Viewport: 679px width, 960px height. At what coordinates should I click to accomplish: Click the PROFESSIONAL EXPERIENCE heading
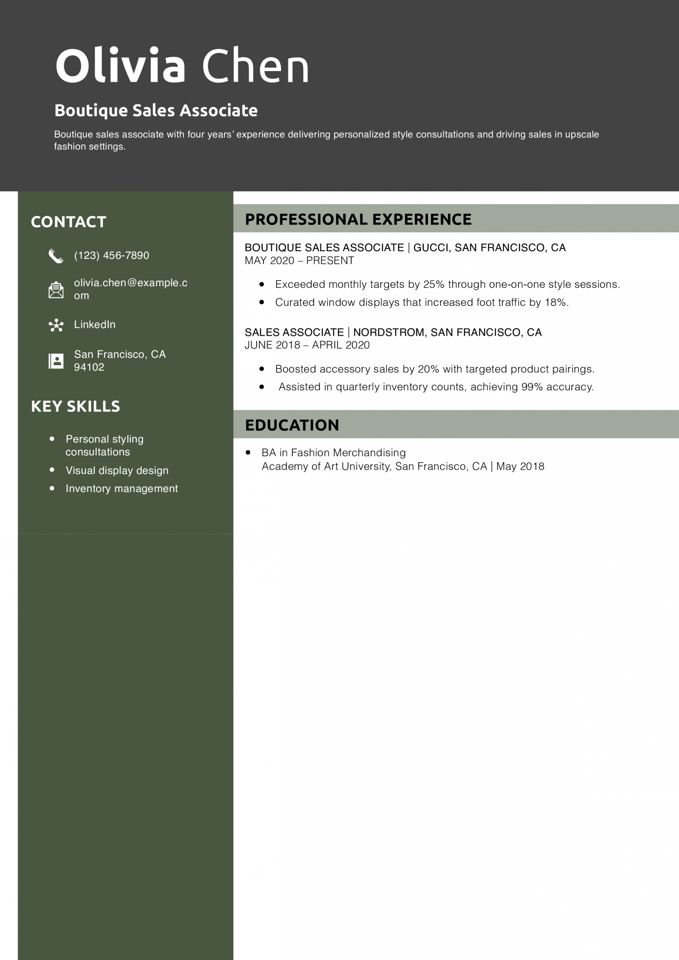click(358, 219)
